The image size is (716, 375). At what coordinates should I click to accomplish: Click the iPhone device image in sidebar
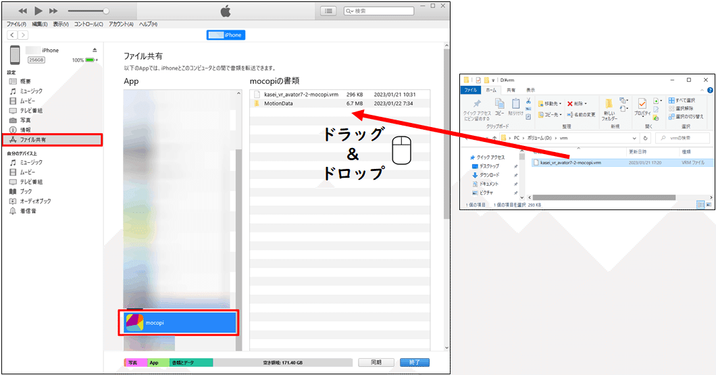point(15,55)
